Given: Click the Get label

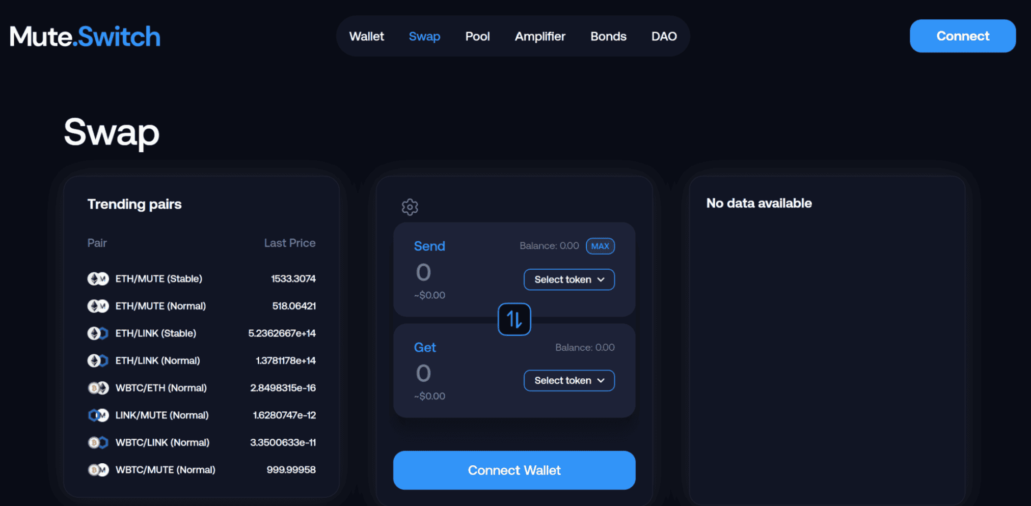Looking at the screenshot, I should (425, 347).
